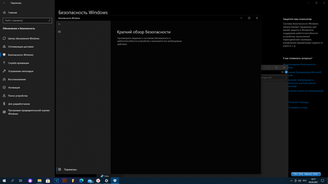Click the Сеть label above the taskbar
Image resolution: width=328 pixels, height=184 pixels.
pyautogui.click(x=106, y=176)
